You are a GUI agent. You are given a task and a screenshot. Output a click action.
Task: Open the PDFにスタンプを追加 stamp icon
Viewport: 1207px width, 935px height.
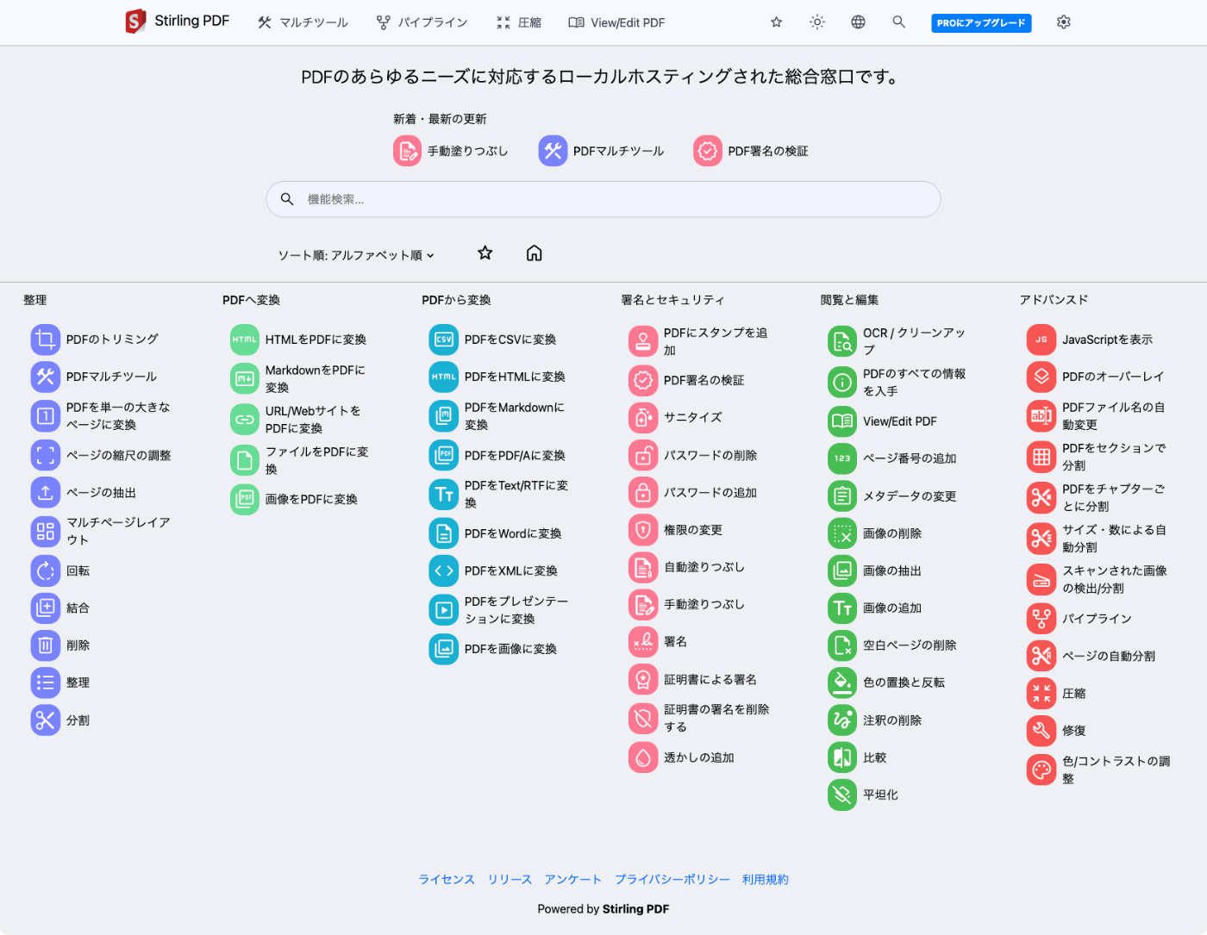(x=643, y=341)
